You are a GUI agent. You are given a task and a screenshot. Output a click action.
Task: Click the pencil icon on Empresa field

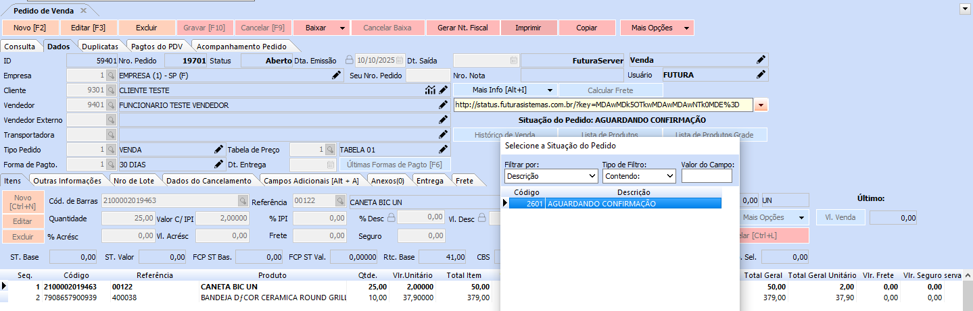(x=336, y=76)
